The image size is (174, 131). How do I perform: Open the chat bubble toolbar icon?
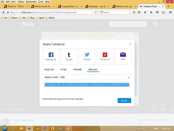157,12
